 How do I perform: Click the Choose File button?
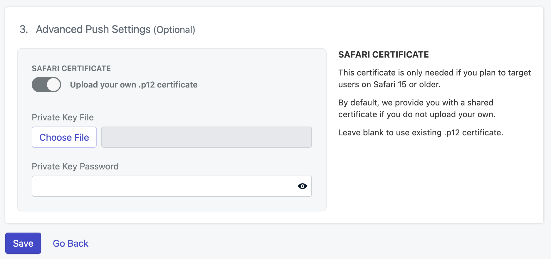point(64,137)
